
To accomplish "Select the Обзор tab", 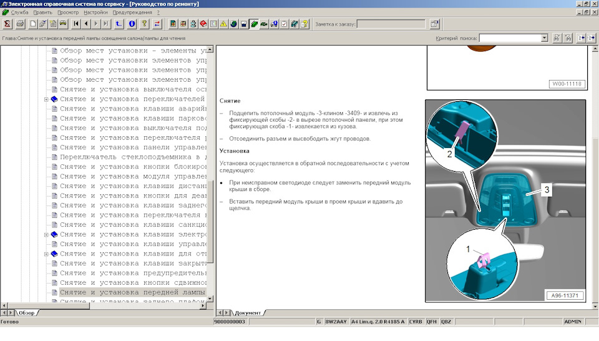I will (x=26, y=313).
